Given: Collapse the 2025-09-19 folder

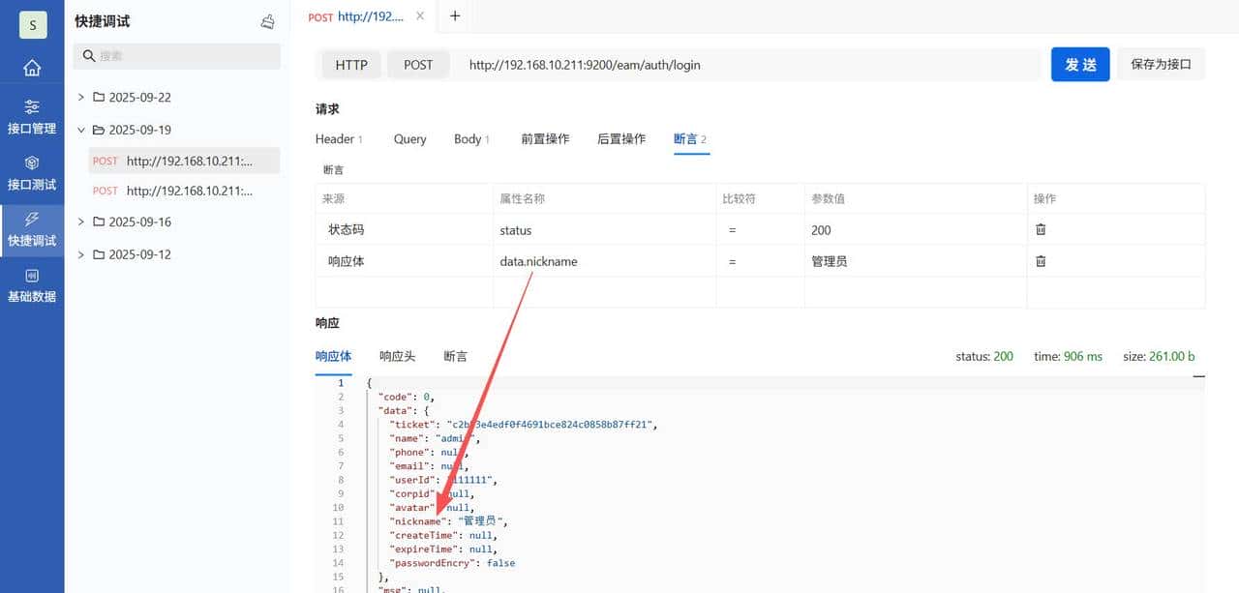Looking at the screenshot, I should point(81,129).
